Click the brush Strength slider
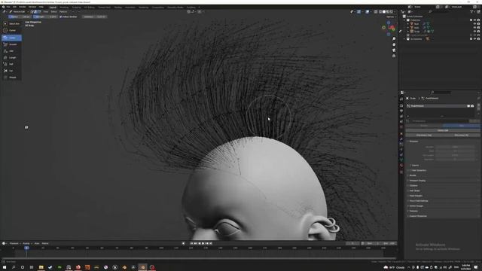Screen dimensions: 482x271 45,17
